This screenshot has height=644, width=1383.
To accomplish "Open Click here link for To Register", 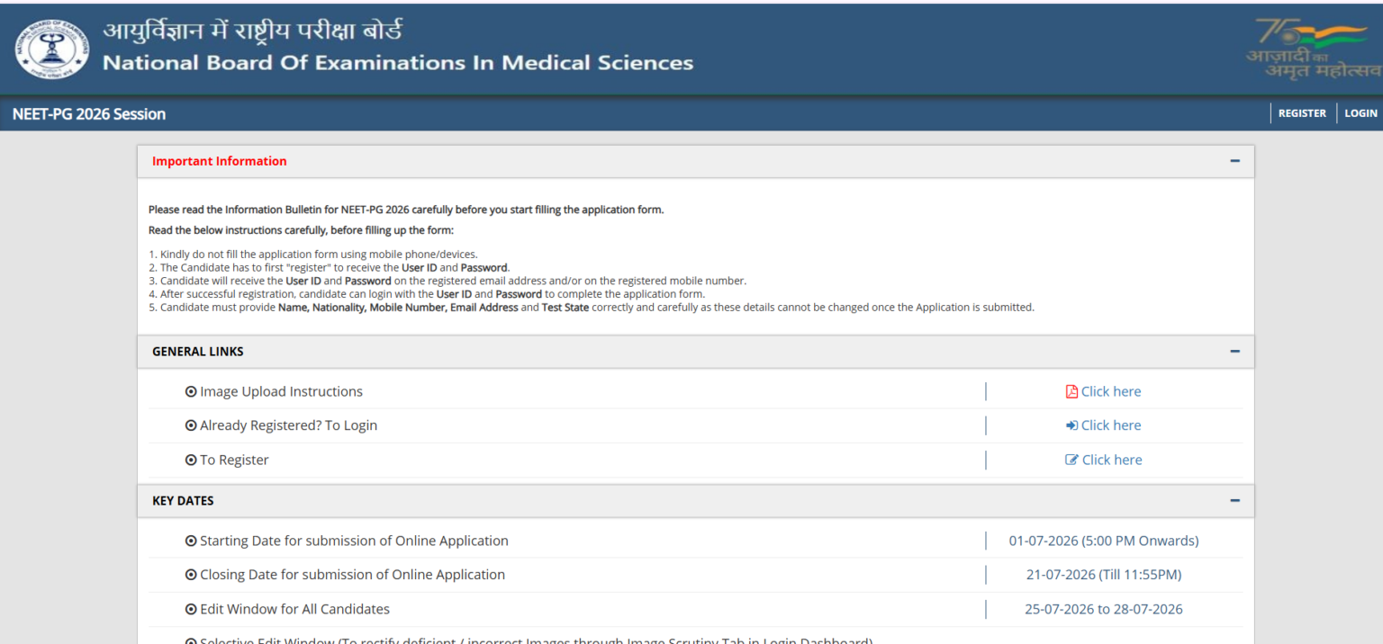I will 1112,460.
